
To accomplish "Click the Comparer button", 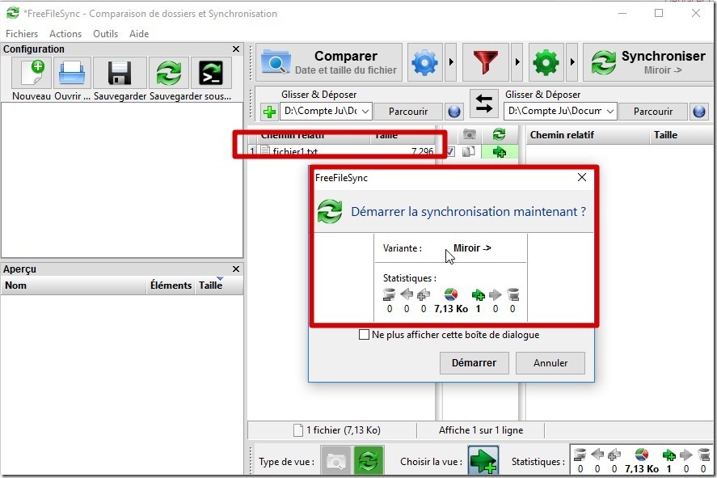I will click(329, 62).
